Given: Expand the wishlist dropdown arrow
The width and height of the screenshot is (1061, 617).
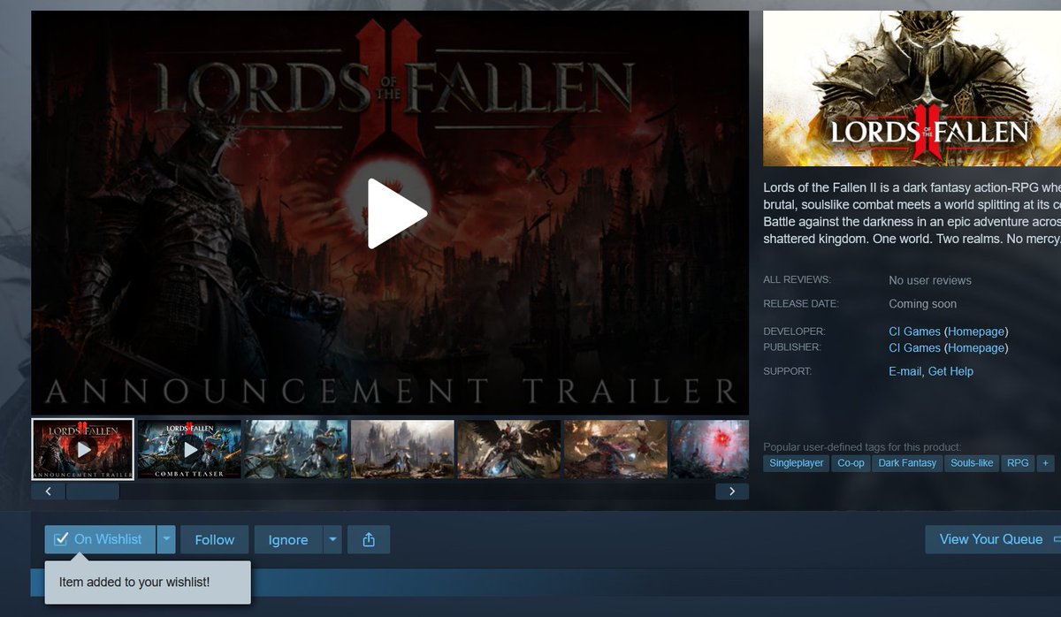Looking at the screenshot, I should [166, 539].
